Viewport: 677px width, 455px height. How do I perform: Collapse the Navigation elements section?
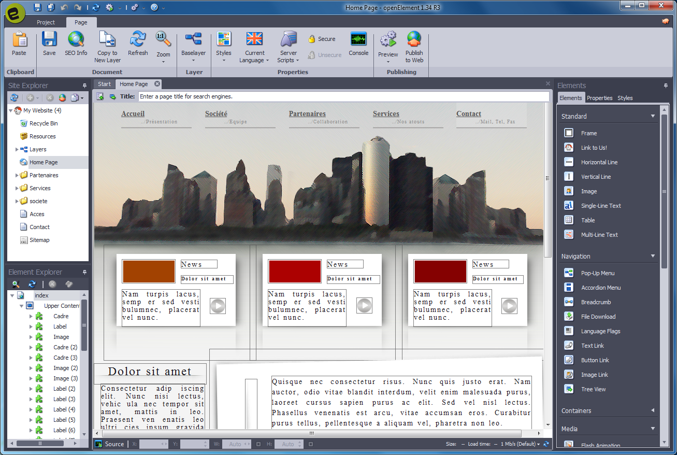(x=653, y=256)
